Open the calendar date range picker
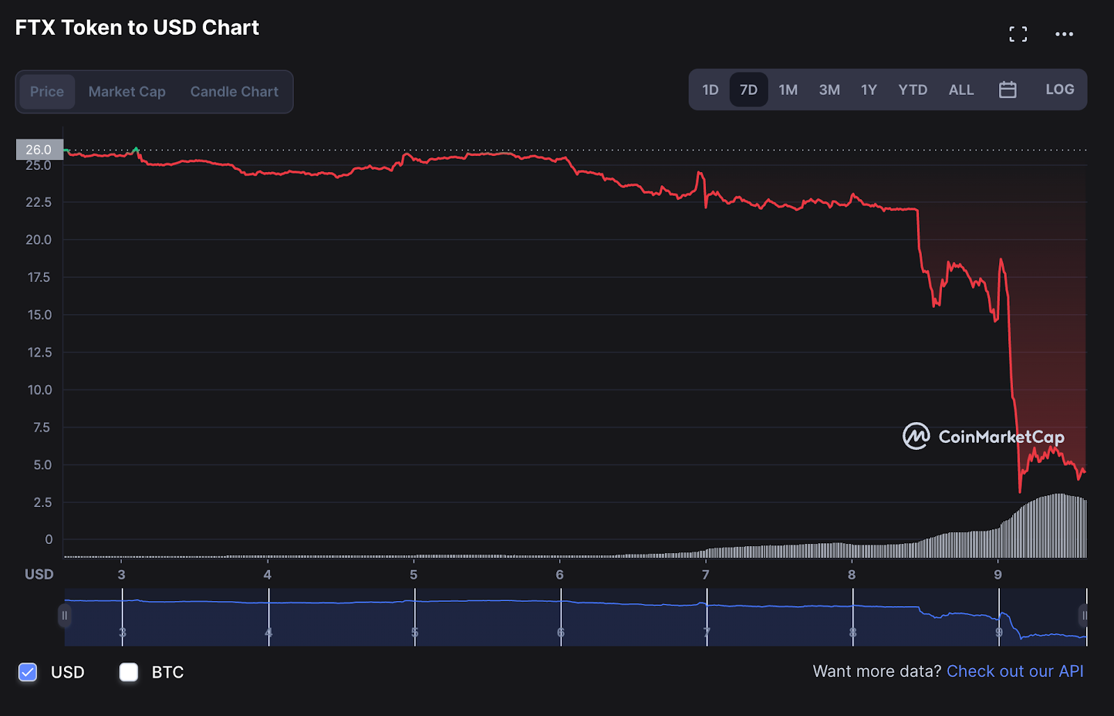The height and width of the screenshot is (716, 1114). click(x=1007, y=89)
